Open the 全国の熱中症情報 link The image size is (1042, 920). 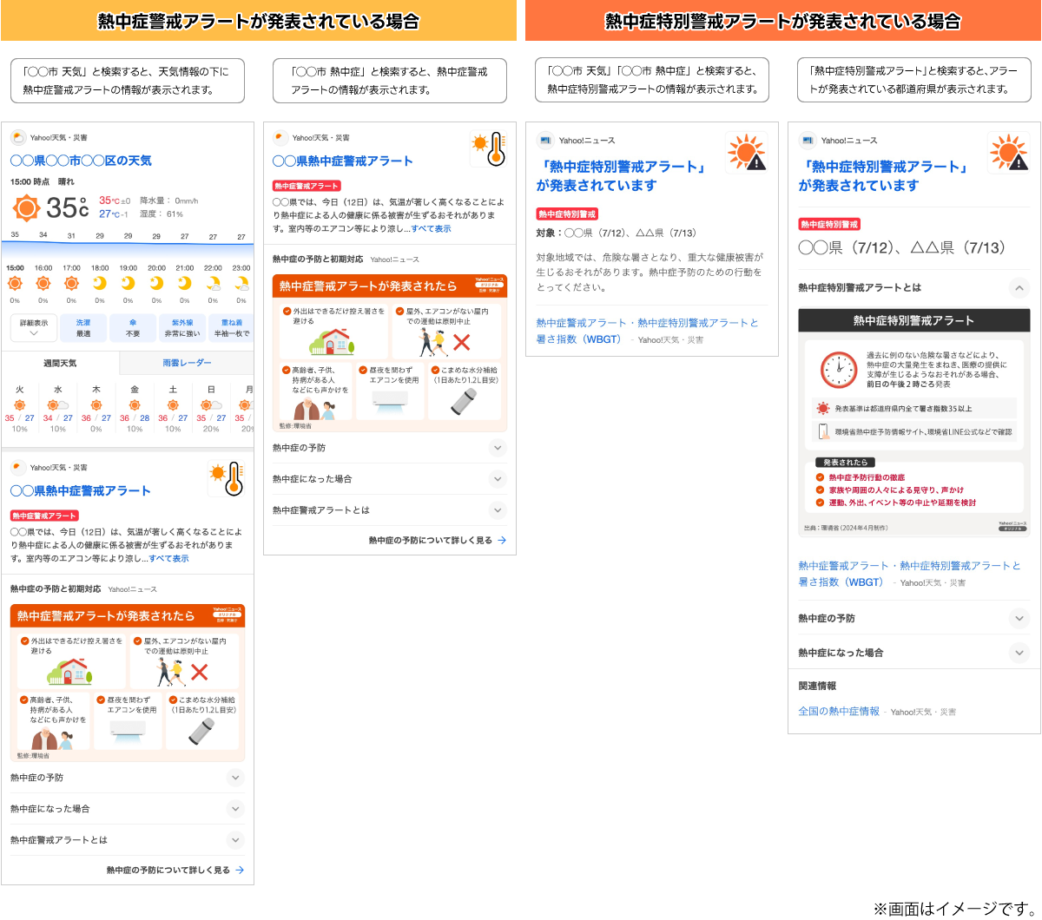(839, 711)
